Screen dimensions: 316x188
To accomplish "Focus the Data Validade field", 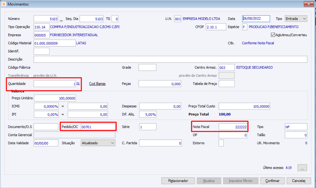I will 46,143.
